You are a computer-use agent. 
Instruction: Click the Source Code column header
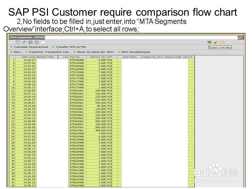pyautogui.click(x=174, y=57)
